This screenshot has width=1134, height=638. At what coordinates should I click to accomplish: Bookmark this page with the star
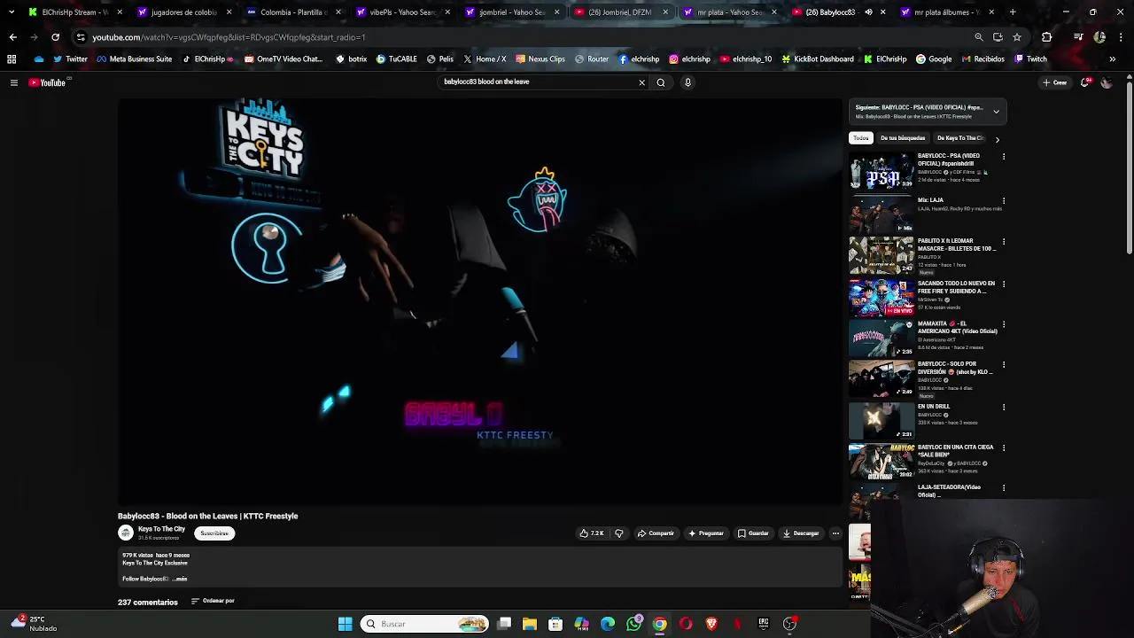click(x=1017, y=37)
